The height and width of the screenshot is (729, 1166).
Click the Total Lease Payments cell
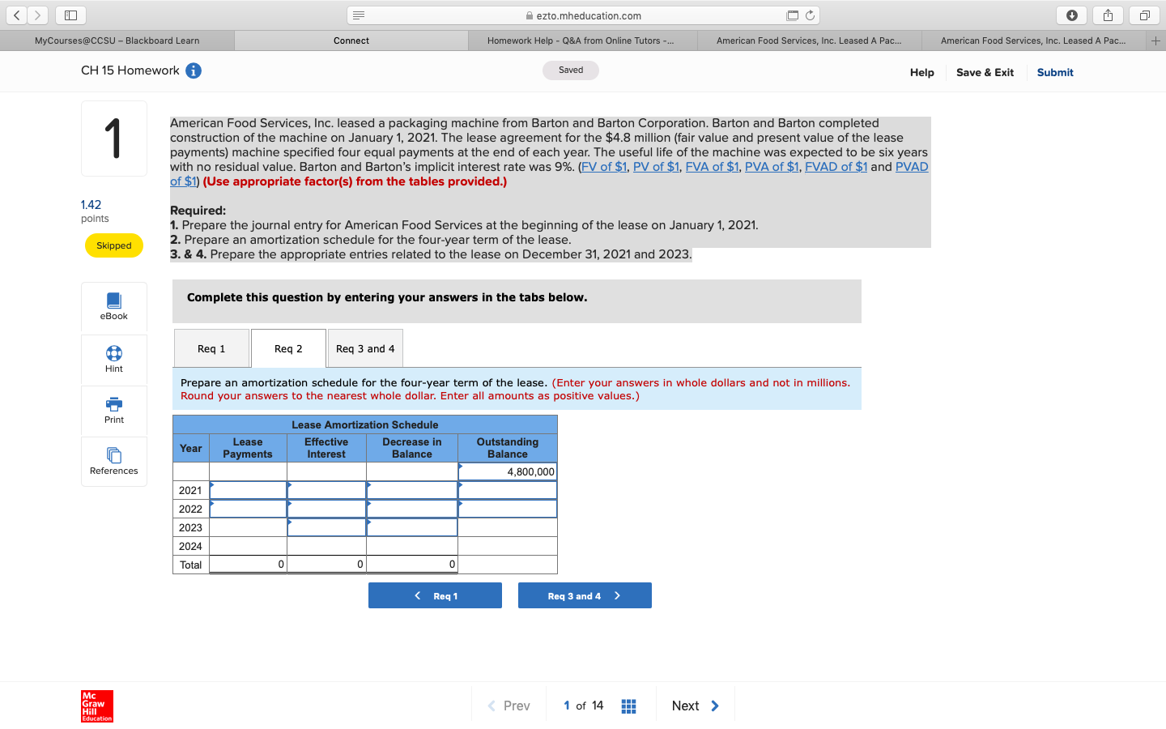248,565
